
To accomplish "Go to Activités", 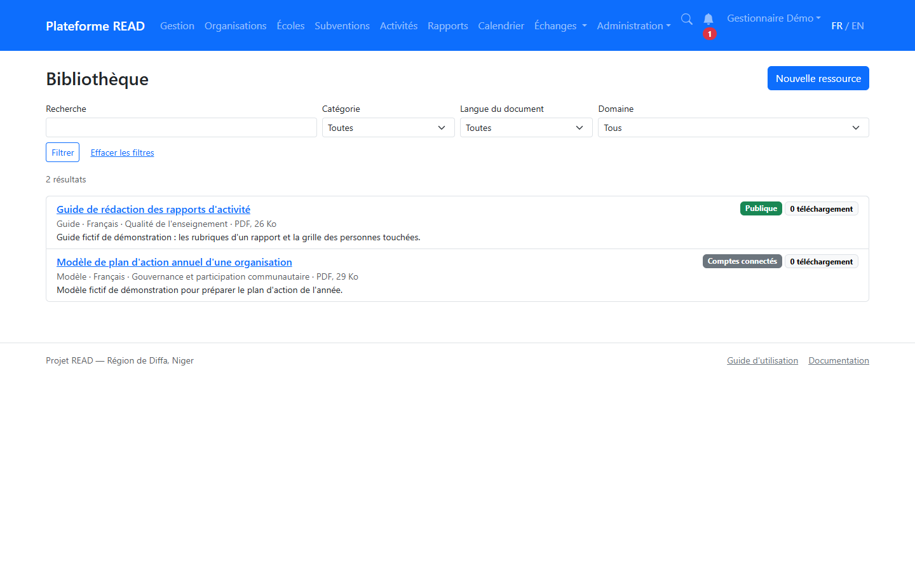I will tap(398, 26).
